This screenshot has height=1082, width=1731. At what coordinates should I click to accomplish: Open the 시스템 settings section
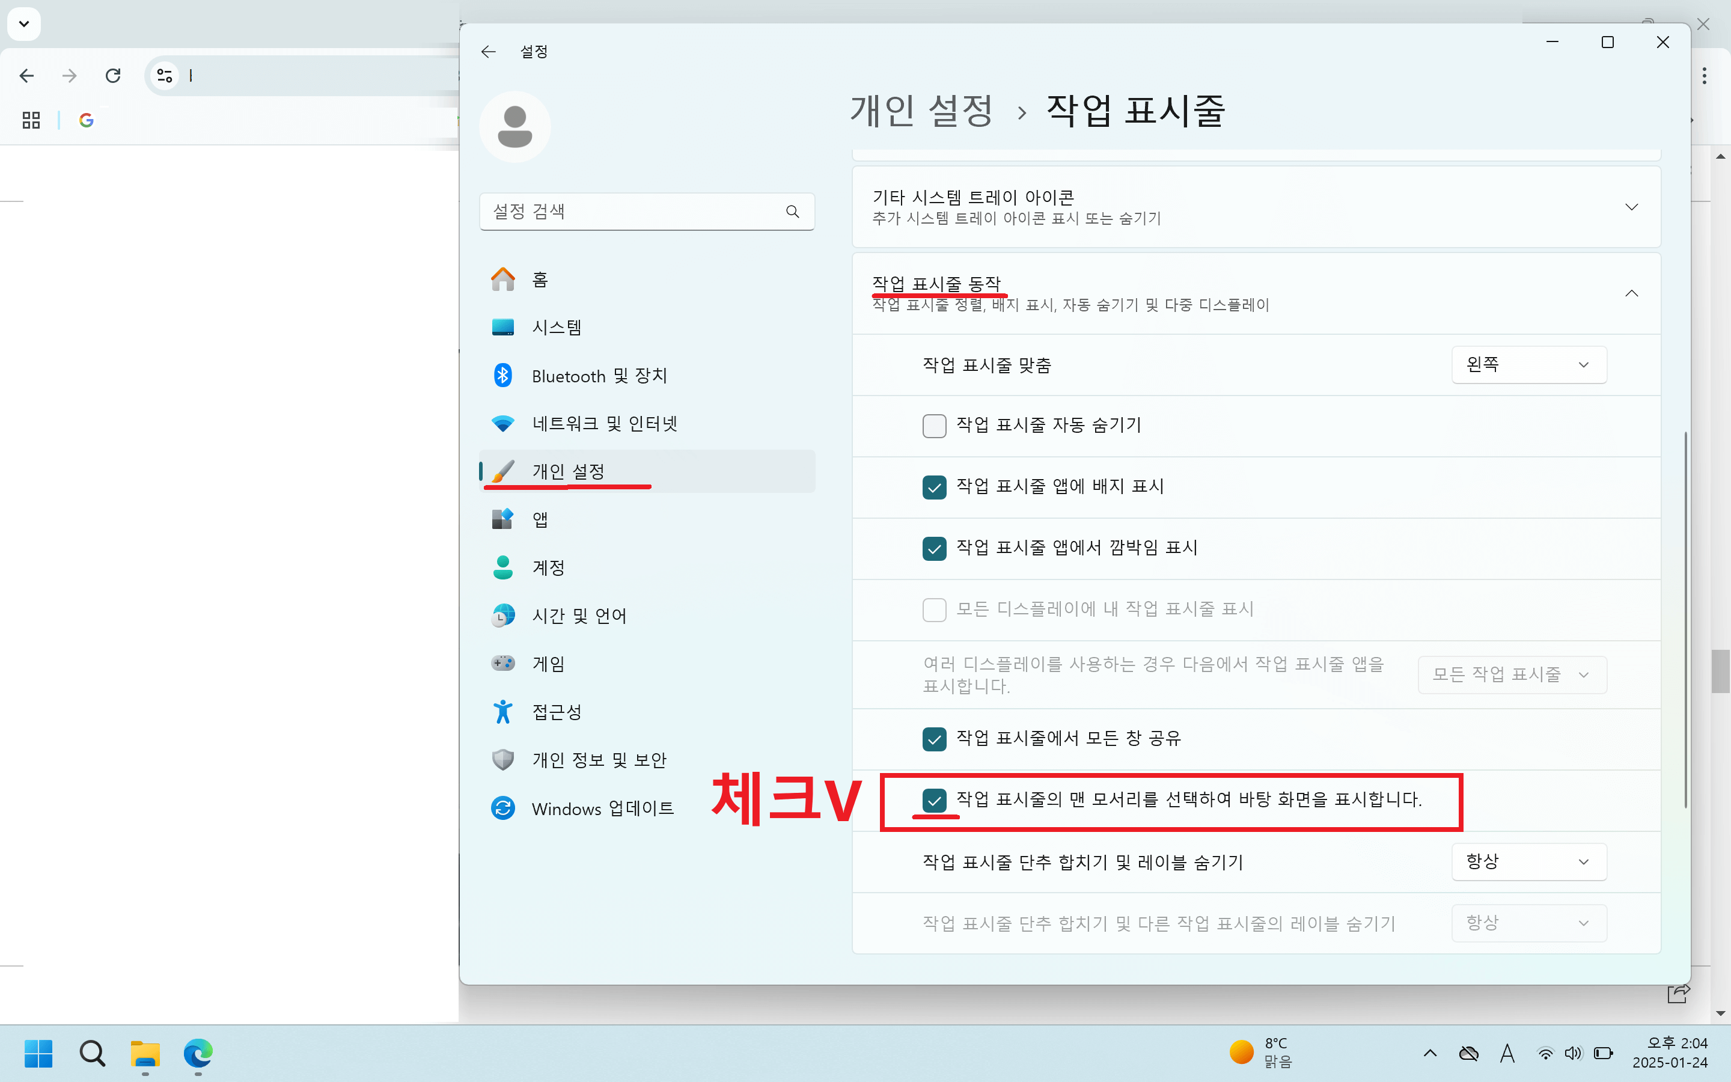click(558, 327)
